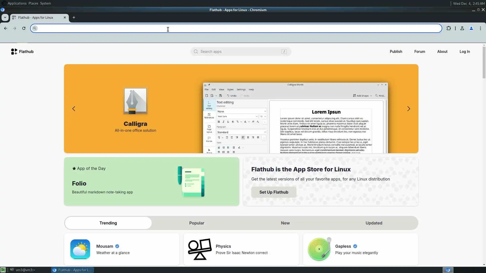Open the Applications menu in the top panel
The width and height of the screenshot is (486, 273).
pyautogui.click(x=17, y=3)
